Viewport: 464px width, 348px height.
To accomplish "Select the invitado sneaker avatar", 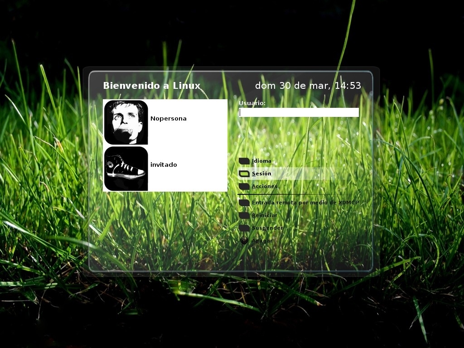I will [x=126, y=169].
